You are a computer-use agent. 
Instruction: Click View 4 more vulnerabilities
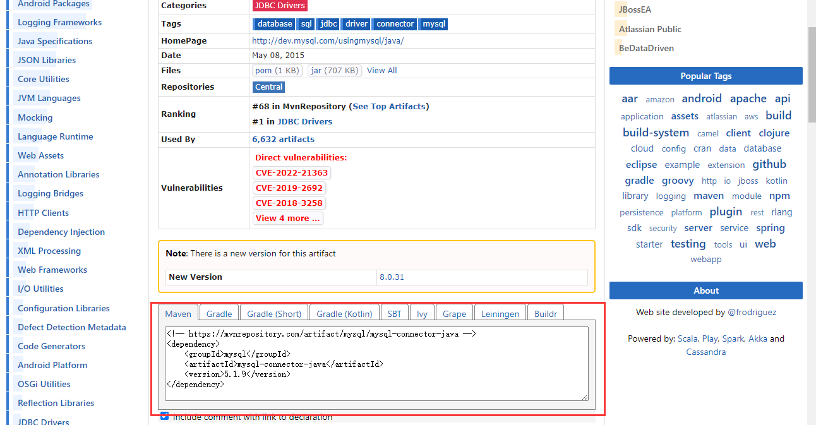point(288,218)
